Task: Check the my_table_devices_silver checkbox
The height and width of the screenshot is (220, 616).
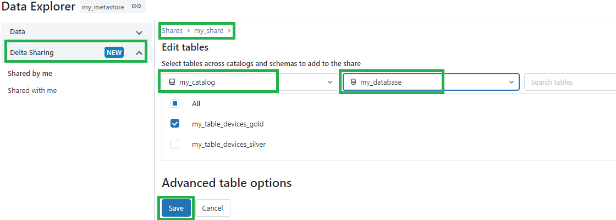Action: pos(175,144)
